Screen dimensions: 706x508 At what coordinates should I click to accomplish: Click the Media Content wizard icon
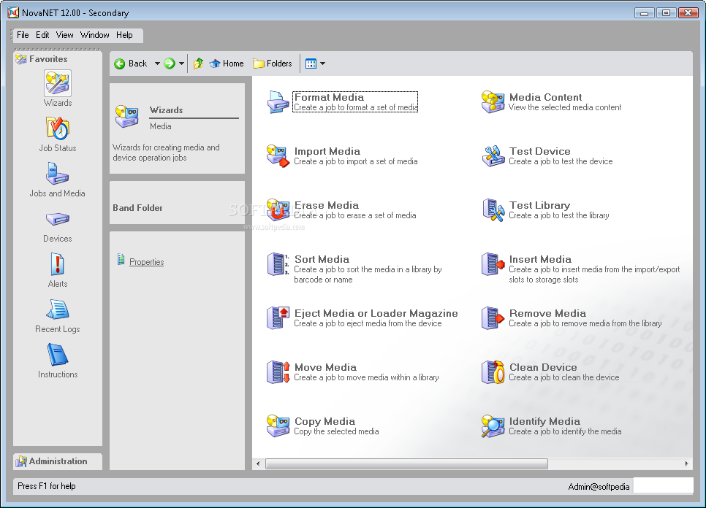[493, 102]
